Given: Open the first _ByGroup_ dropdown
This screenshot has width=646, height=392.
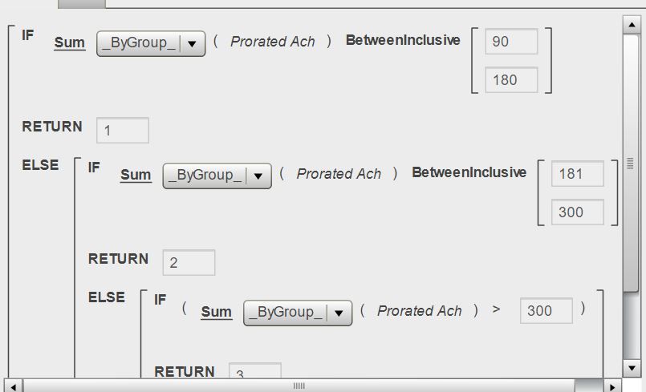Looking at the screenshot, I should tap(151, 43).
